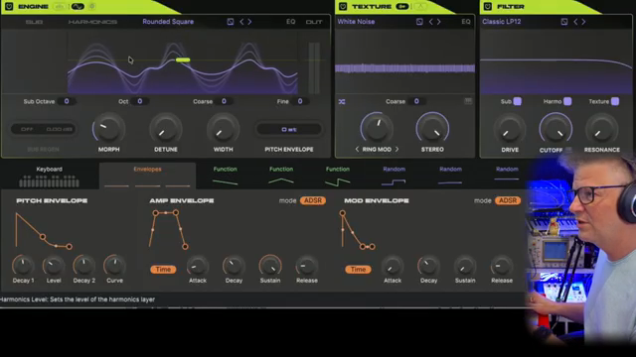The height and width of the screenshot is (357, 636).
Task: Go to previous Texture sample
Action: click(430, 22)
